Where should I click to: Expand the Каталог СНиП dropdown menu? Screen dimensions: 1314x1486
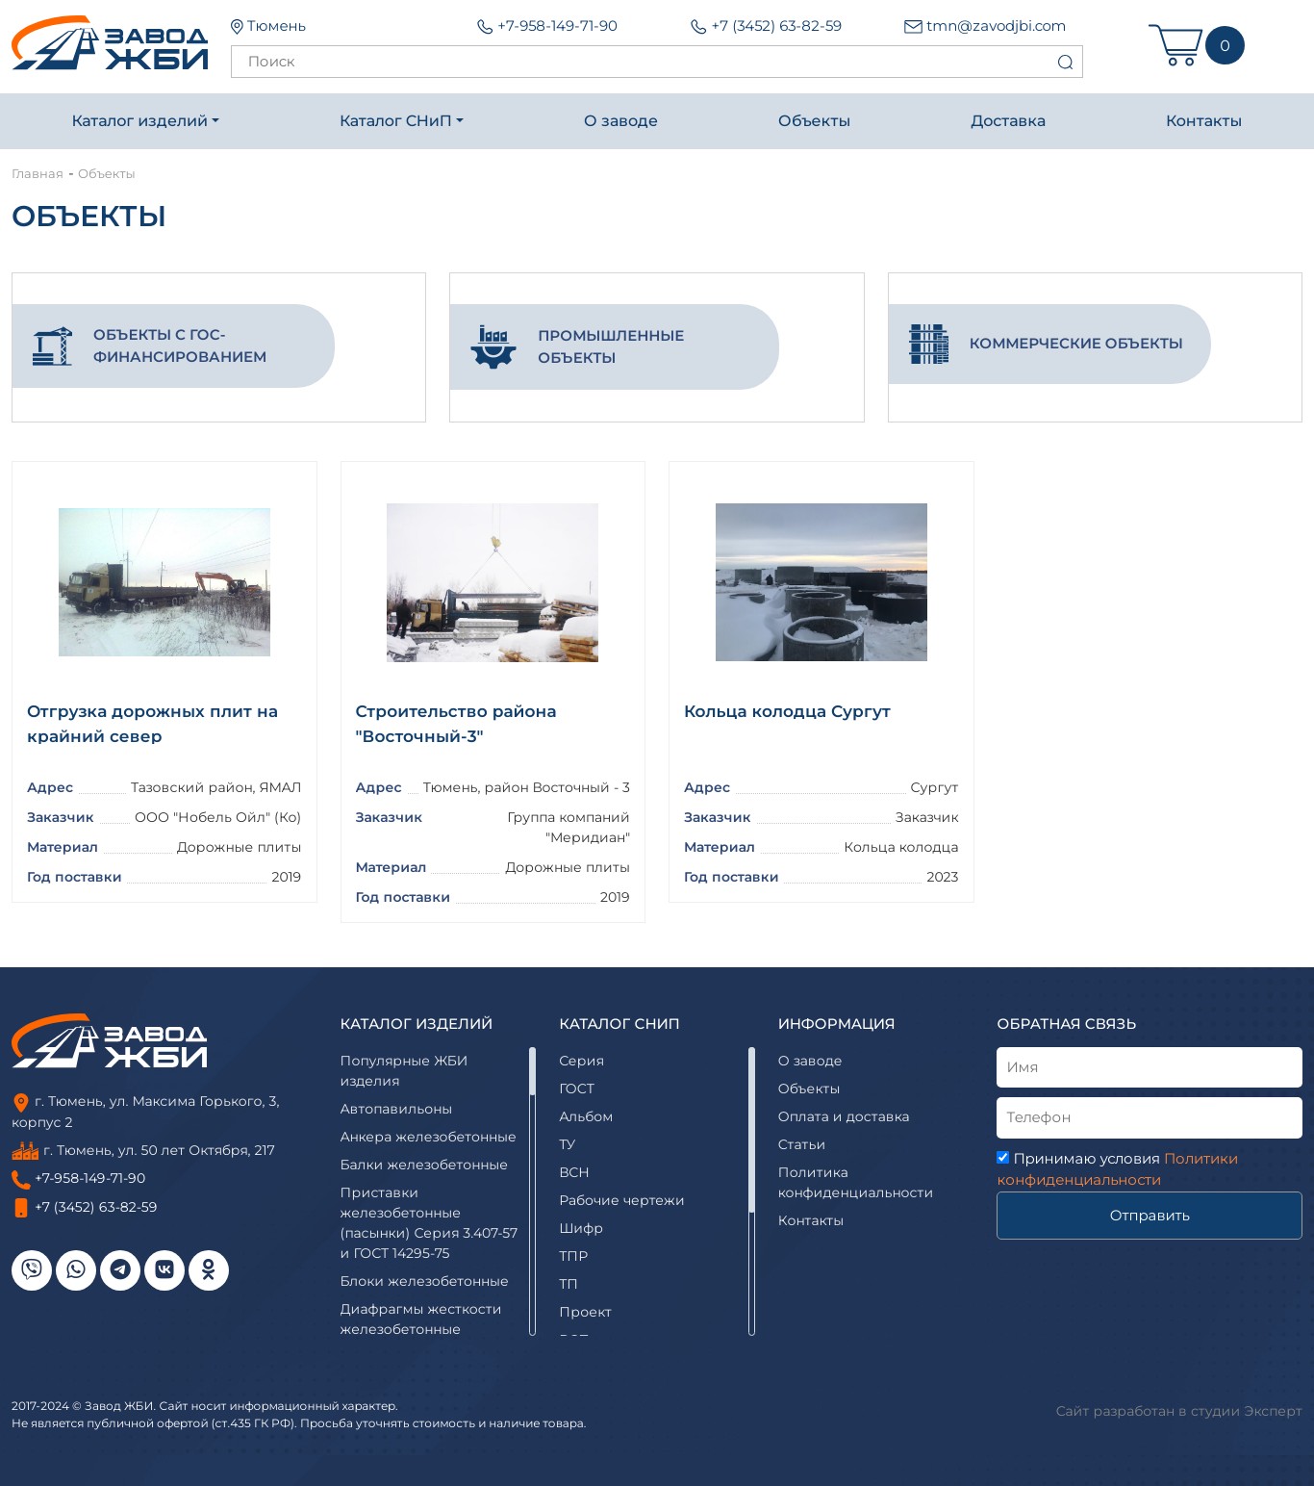[401, 121]
